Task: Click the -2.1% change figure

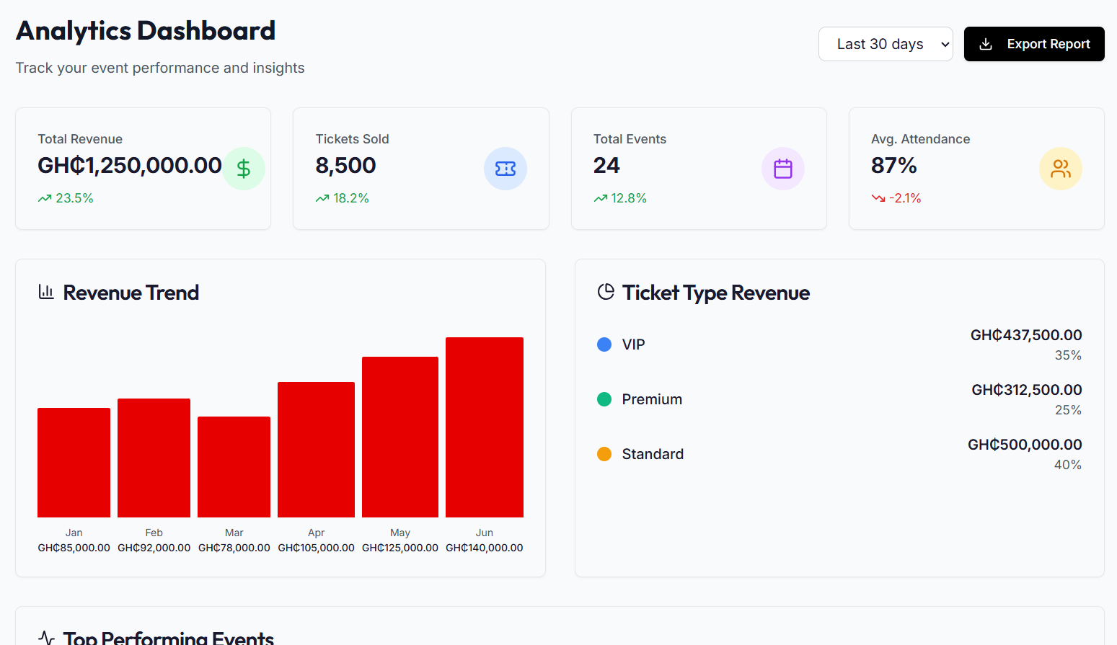Action: coord(905,198)
